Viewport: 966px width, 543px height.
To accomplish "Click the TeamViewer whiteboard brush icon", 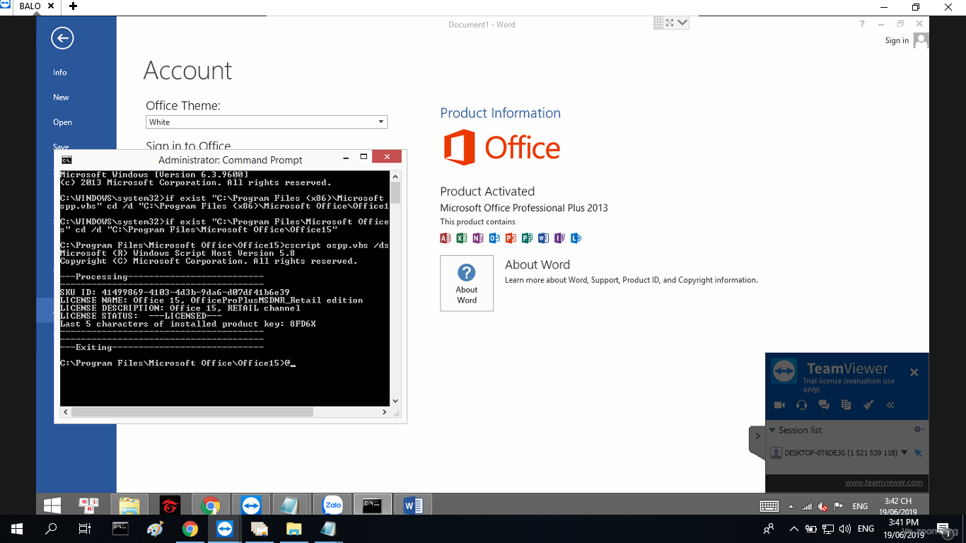I will (x=868, y=405).
